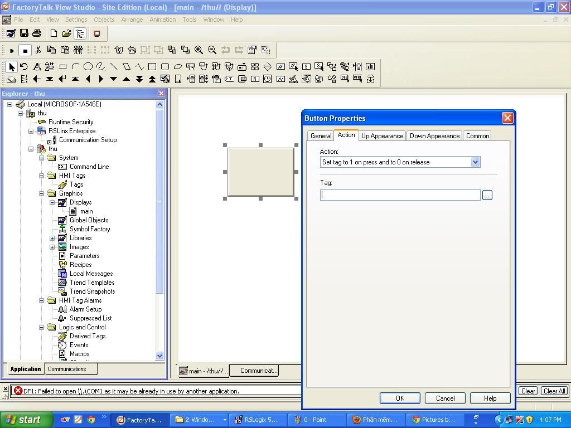571x428 pixels.
Task: Collapse the RSLinx Enterprise node
Action: 31,131
